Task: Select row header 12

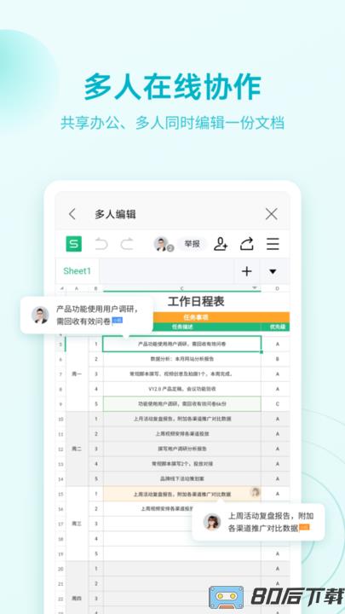Action: 60,449
